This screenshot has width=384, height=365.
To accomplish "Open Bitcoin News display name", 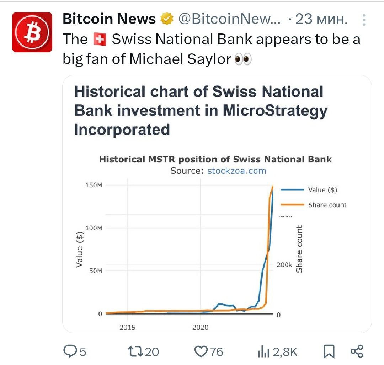I will (x=109, y=19).
